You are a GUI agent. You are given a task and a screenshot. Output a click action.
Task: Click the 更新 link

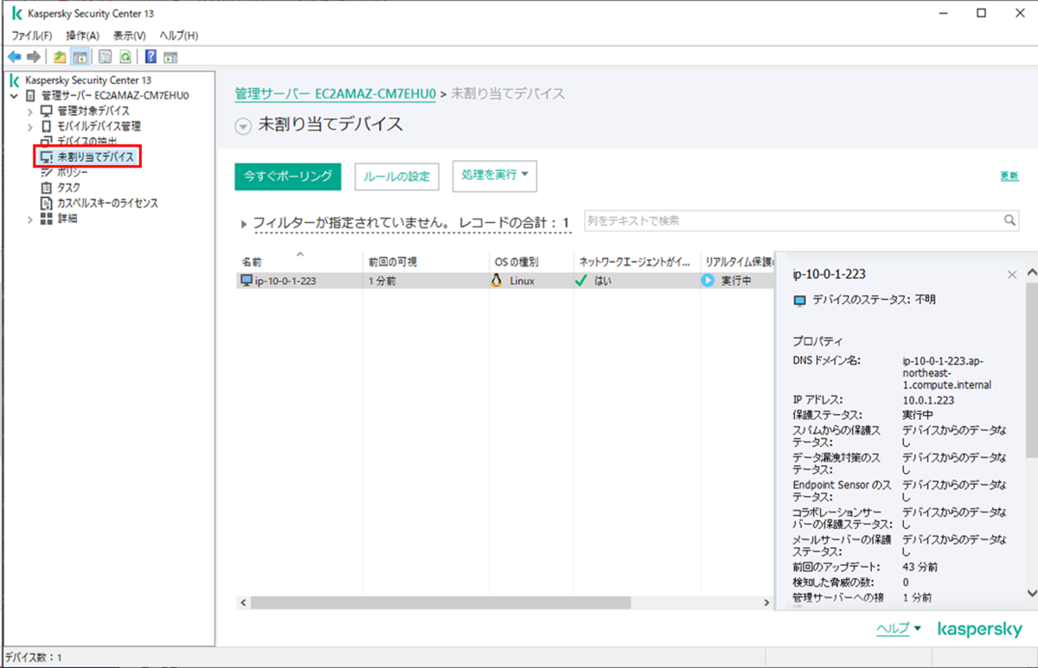click(x=1009, y=176)
